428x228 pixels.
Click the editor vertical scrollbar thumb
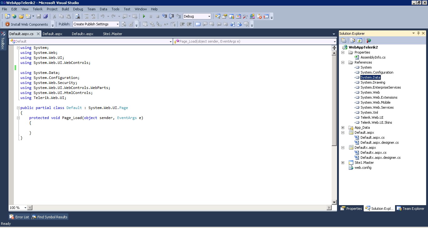click(x=334, y=100)
